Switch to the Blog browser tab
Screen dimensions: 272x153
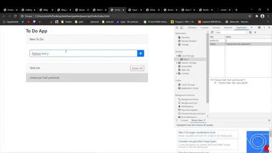(46, 10)
